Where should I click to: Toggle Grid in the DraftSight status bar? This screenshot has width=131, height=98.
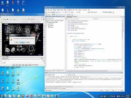(x=17, y=65)
